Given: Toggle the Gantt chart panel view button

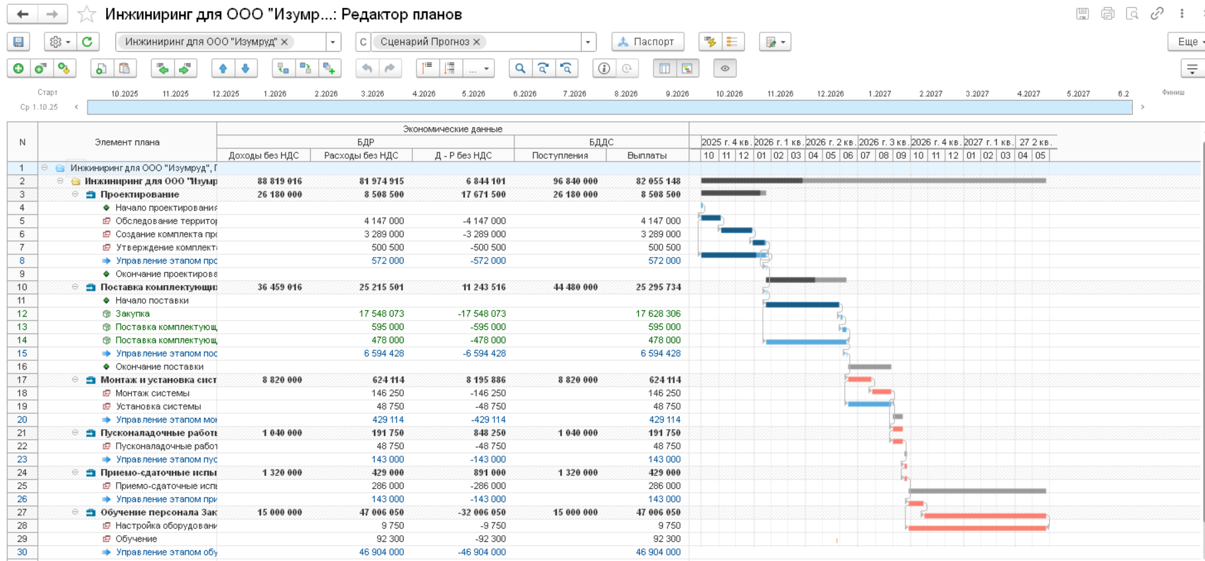Looking at the screenshot, I should coord(687,68).
